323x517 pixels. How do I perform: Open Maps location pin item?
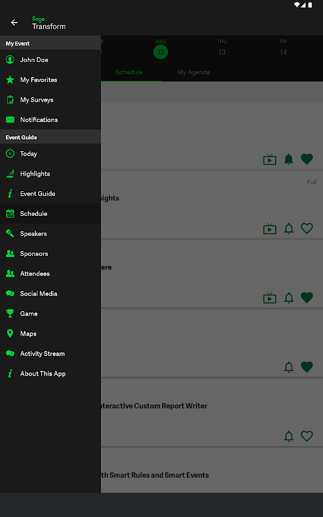[x=50, y=333]
